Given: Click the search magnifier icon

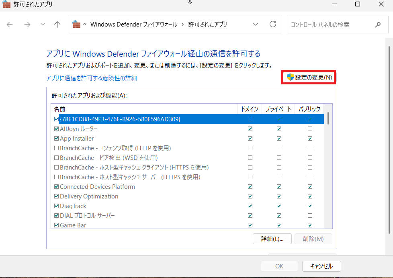Looking at the screenshot, I should (x=378, y=25).
